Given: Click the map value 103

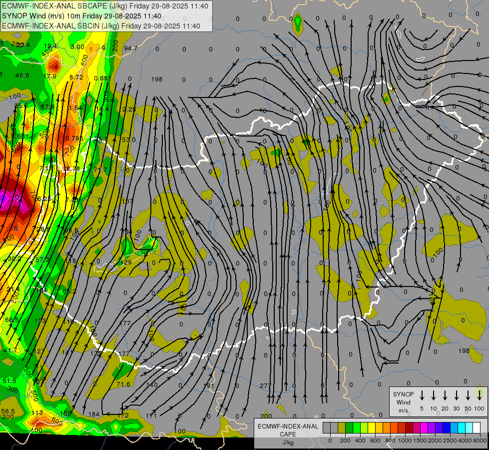Looking at the screenshot, I should coord(40,320).
